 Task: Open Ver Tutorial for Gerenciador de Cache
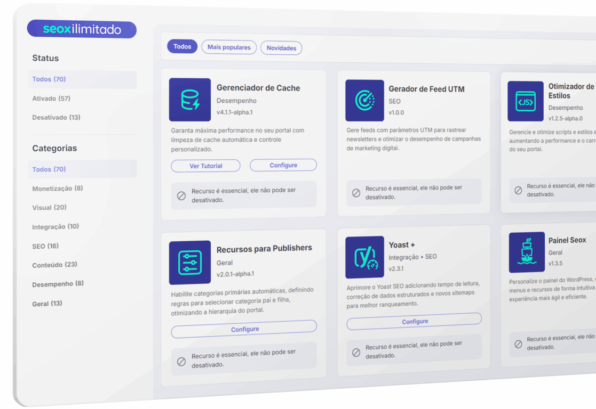click(x=205, y=166)
